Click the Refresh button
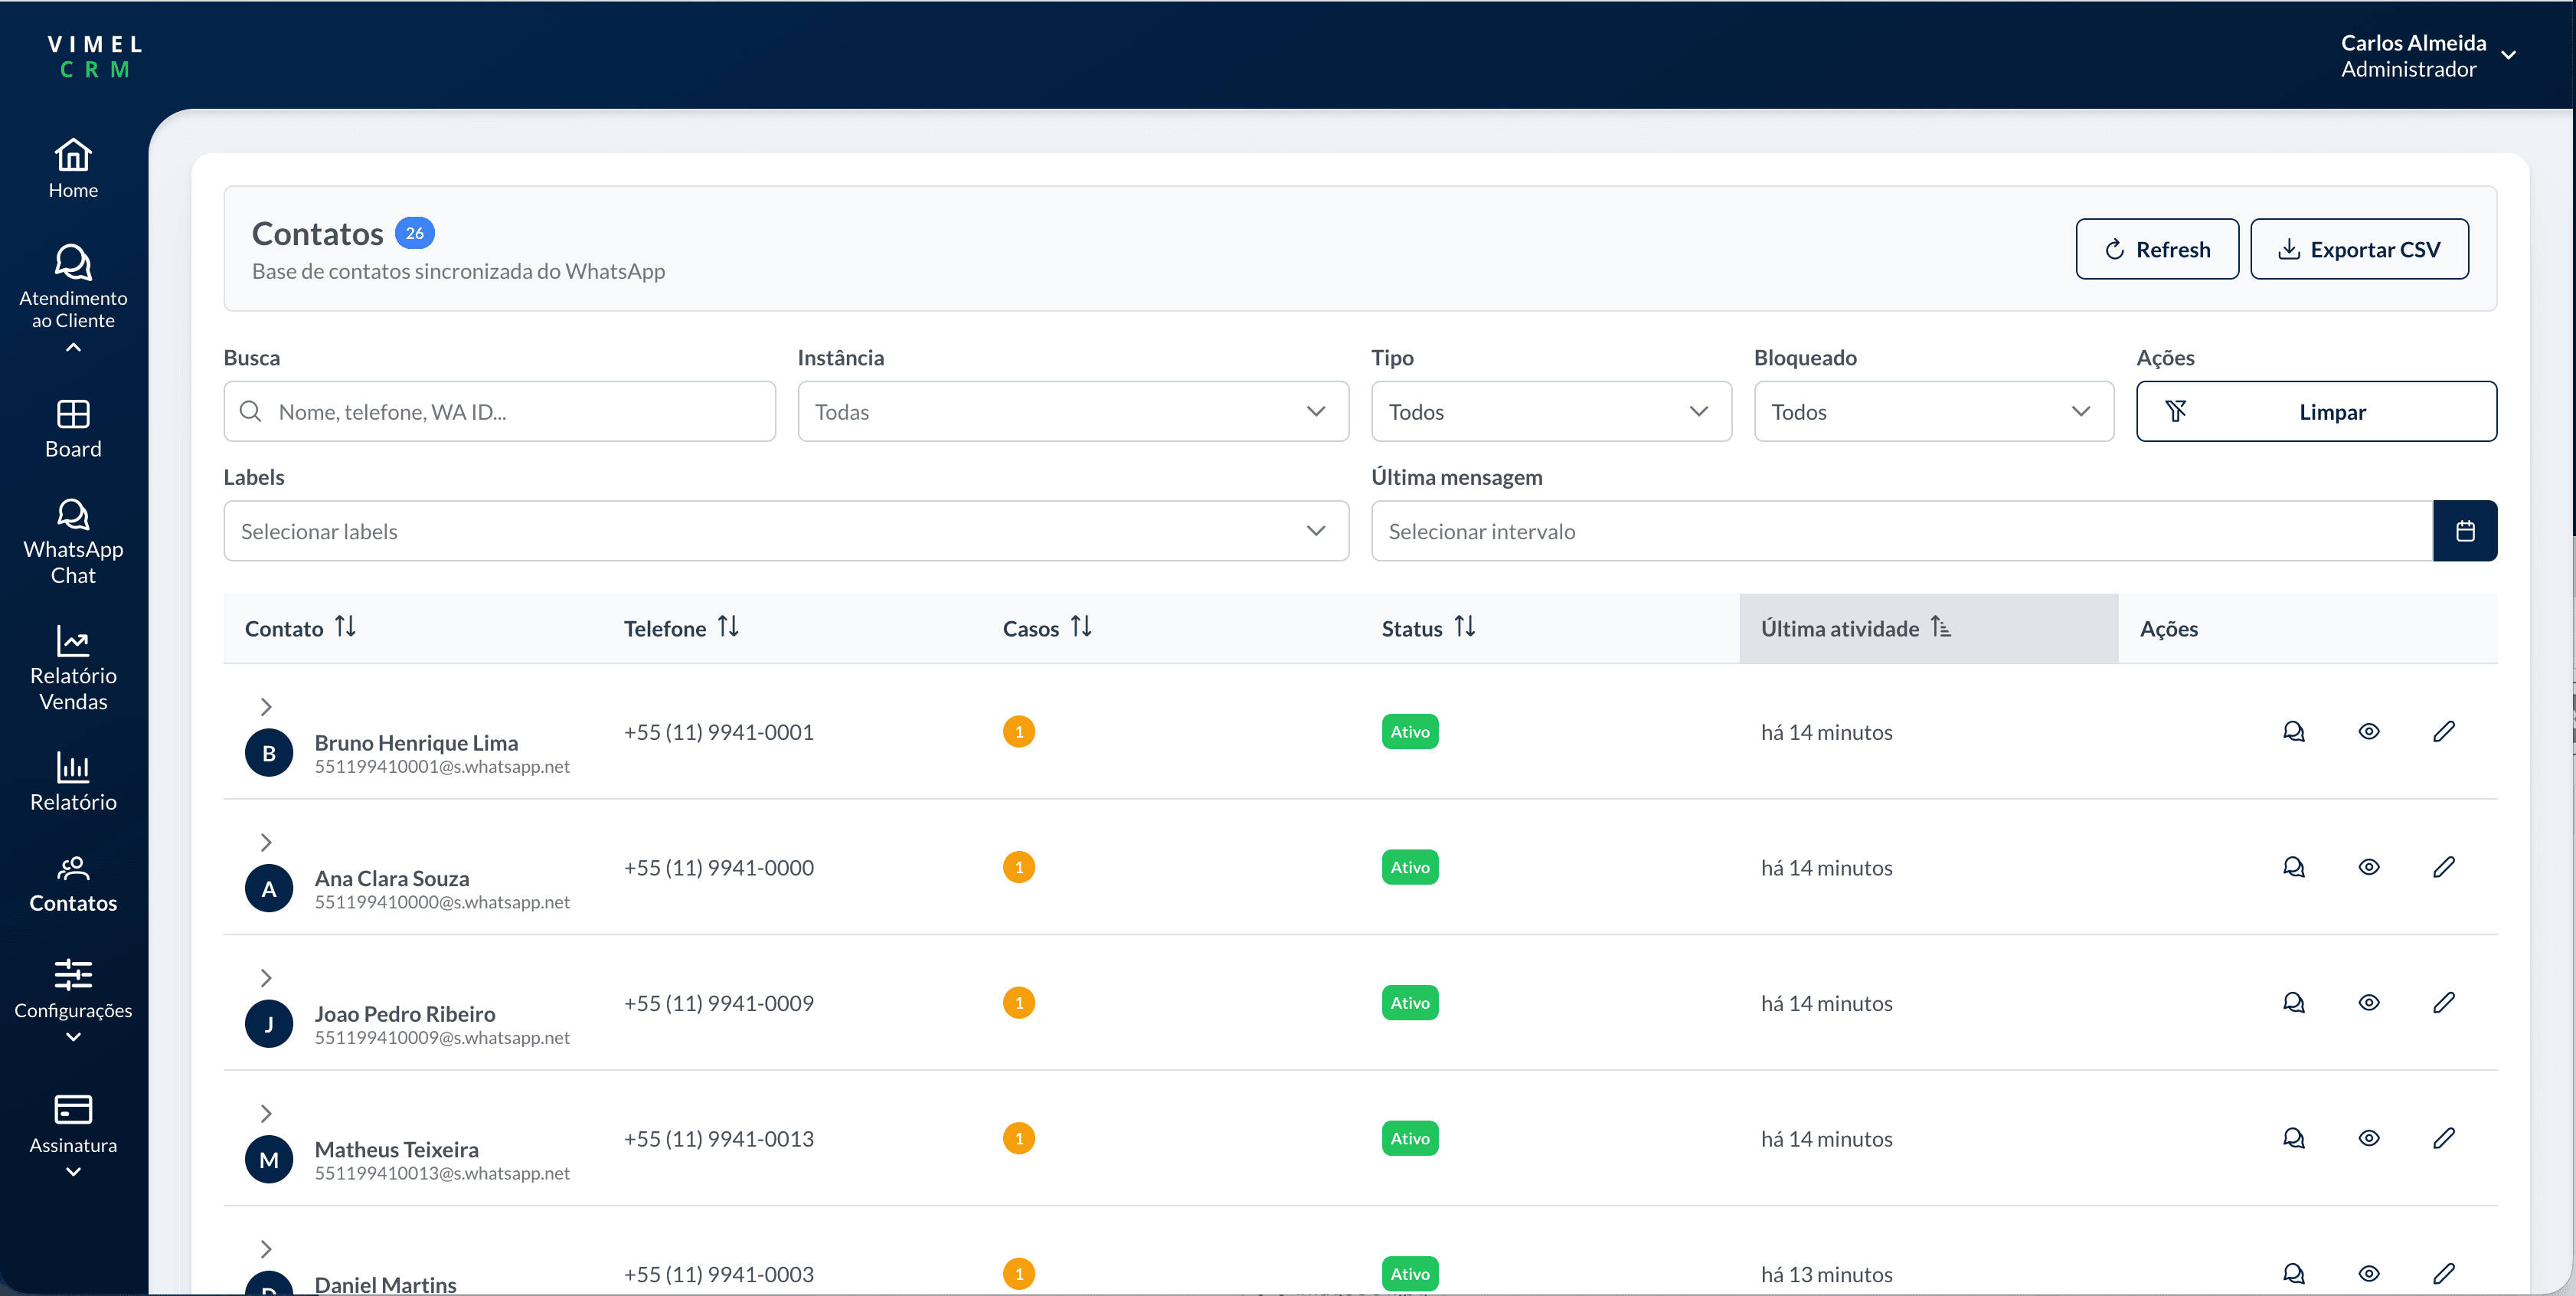The image size is (2576, 1296). (x=2157, y=248)
